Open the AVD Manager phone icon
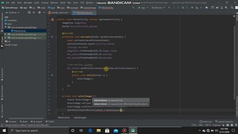The image size is (238, 134). coord(222,7)
